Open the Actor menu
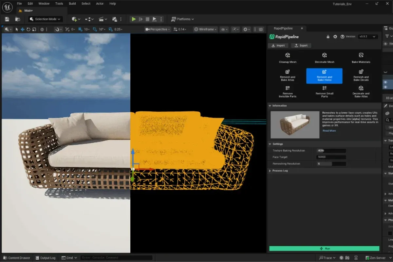Image resolution: width=393 pixels, height=262 pixels. [x=100, y=4]
